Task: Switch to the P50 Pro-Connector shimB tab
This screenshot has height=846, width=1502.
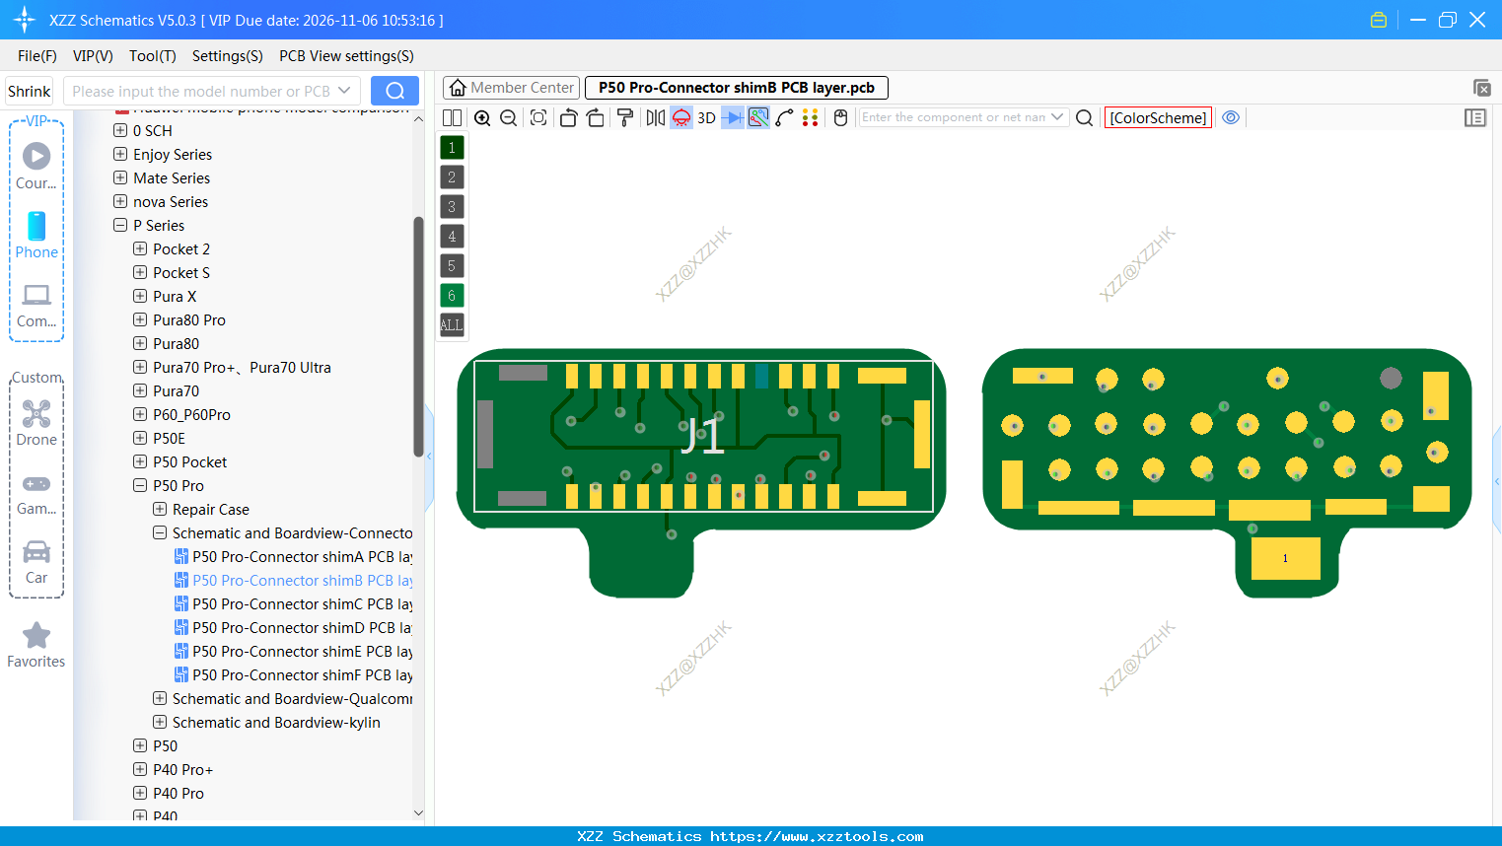Action: 736,87
